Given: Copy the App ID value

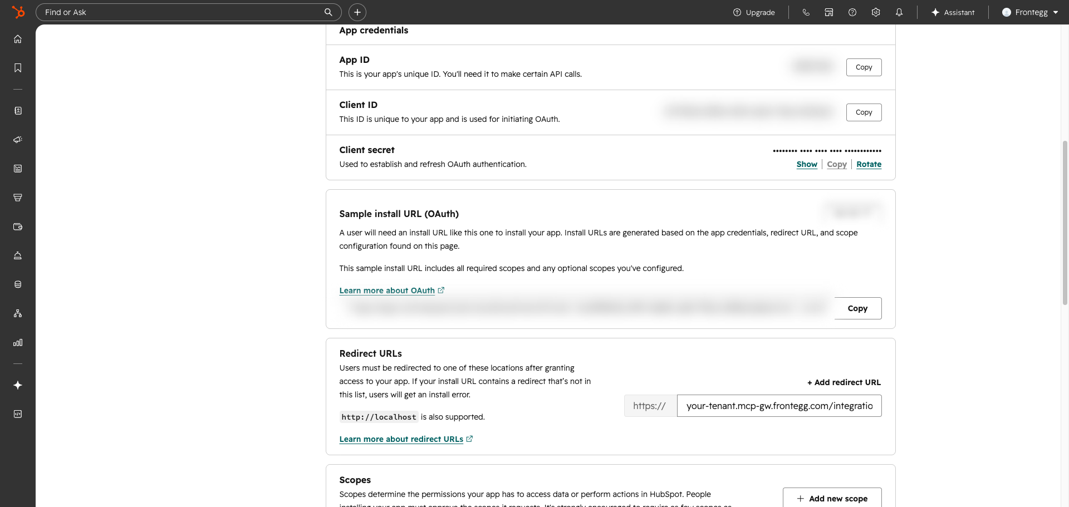Looking at the screenshot, I should [864, 67].
